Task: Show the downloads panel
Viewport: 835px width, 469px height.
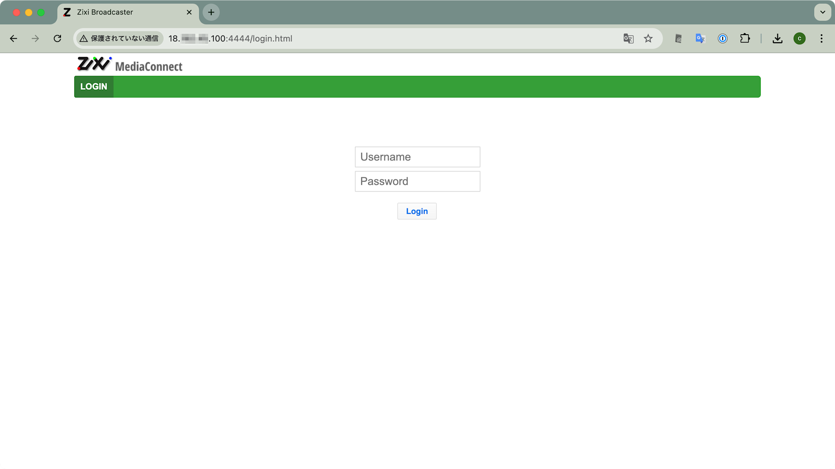Action: 777,38
